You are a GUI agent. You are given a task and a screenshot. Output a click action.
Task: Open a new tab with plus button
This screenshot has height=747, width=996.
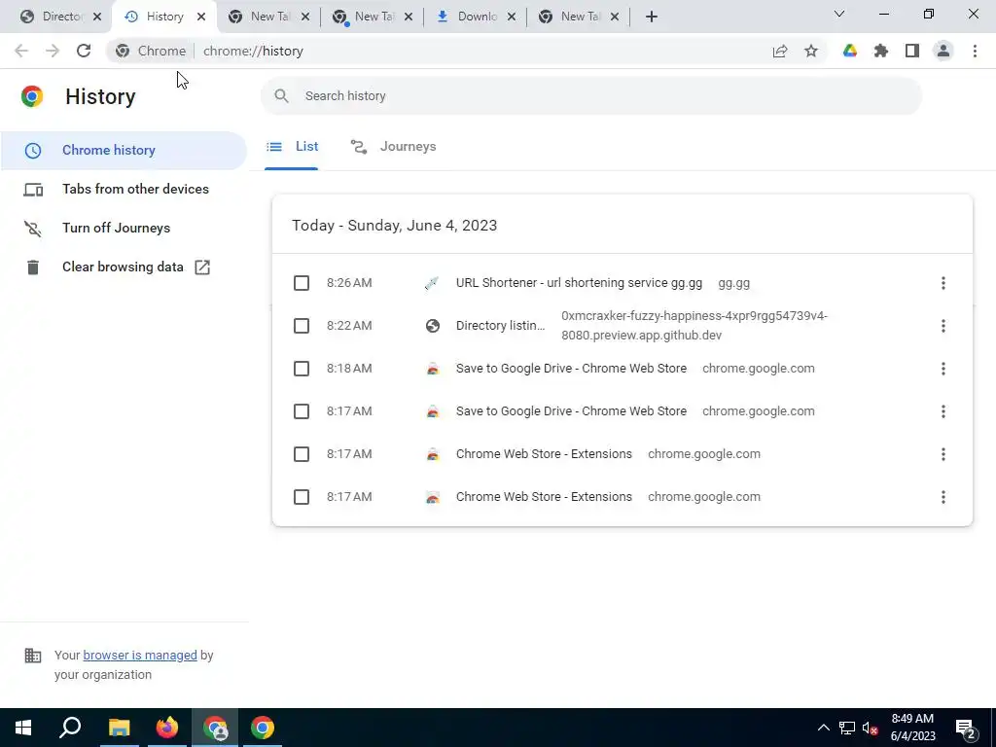pos(651,17)
